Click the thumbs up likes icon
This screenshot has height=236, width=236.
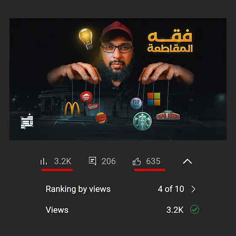pos(137,161)
